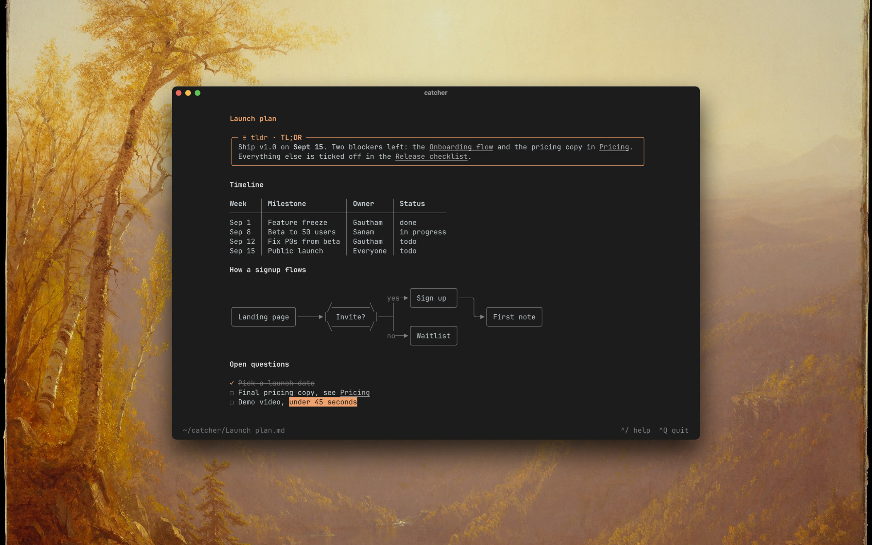This screenshot has height=545, width=872.
Task: Select the 'Sep 8' week cell
Action: click(x=240, y=232)
